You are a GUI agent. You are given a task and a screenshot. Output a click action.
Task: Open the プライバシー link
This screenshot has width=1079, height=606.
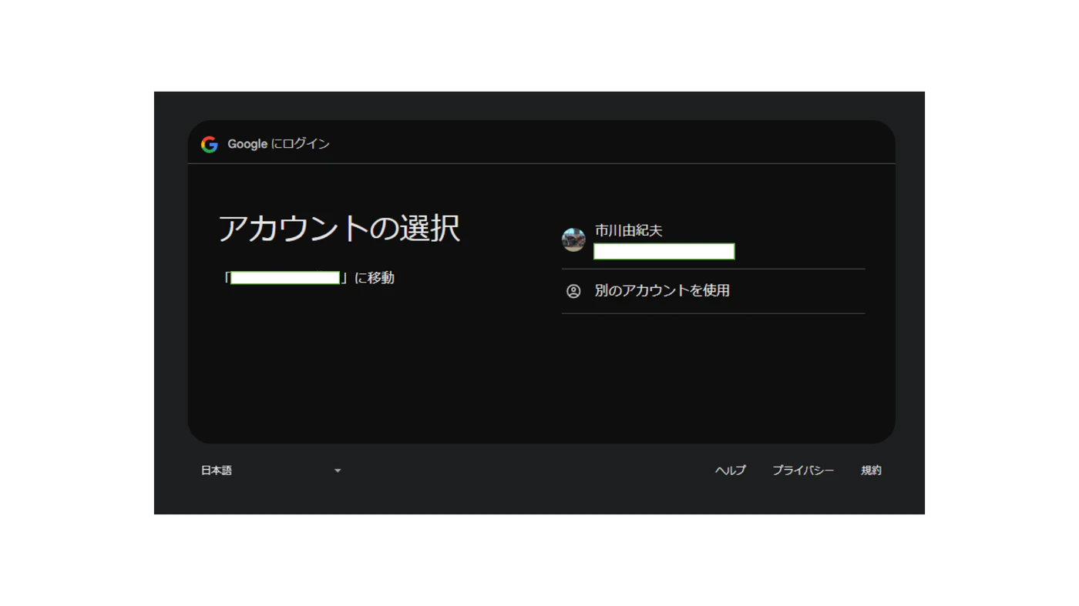pos(803,470)
